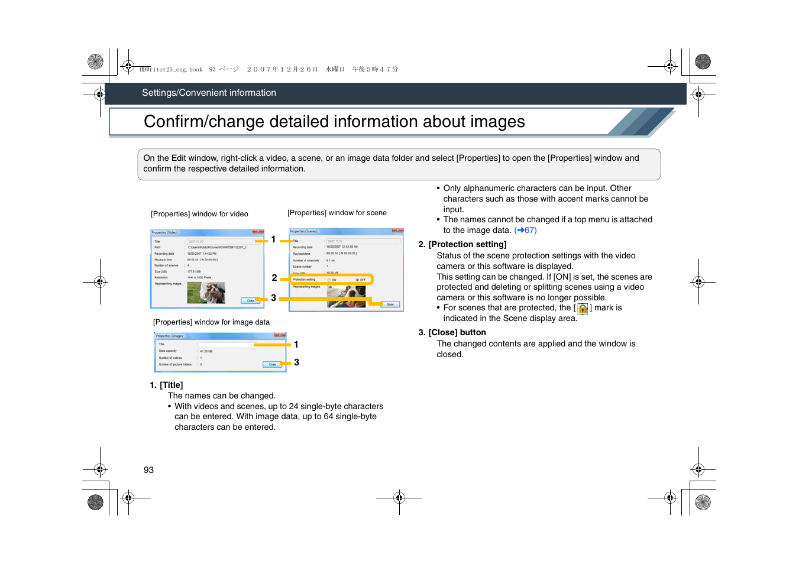The height and width of the screenshot is (564, 799).
Task: Click Close in the Properties (Images) window
Action: pos(272,364)
